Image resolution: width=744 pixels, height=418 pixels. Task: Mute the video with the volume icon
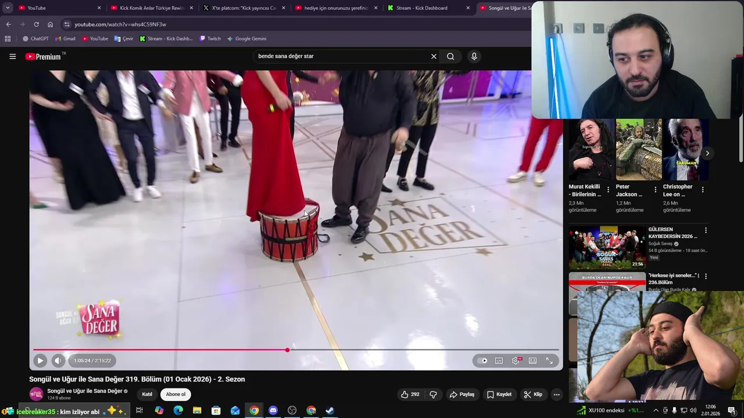pos(58,361)
